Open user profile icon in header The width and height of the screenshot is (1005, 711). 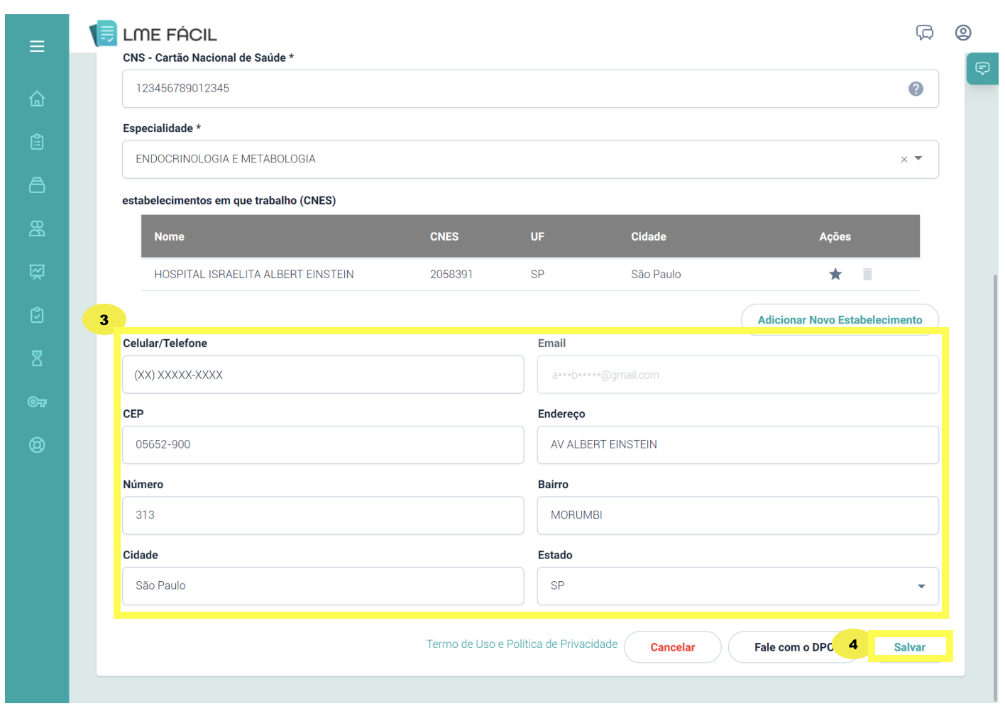pos(962,33)
